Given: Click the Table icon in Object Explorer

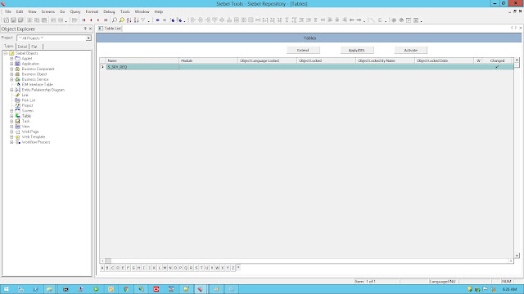Looking at the screenshot, I should tap(18, 116).
